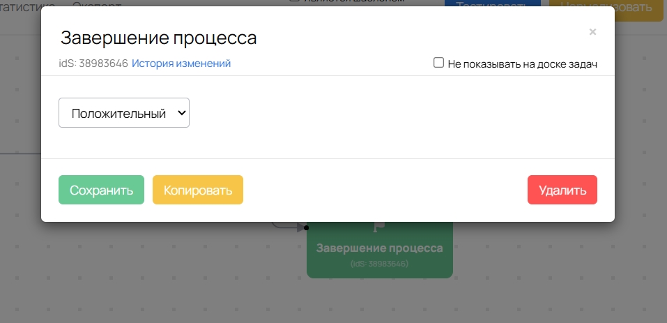Click the black connector dot on the node

(x=307, y=227)
